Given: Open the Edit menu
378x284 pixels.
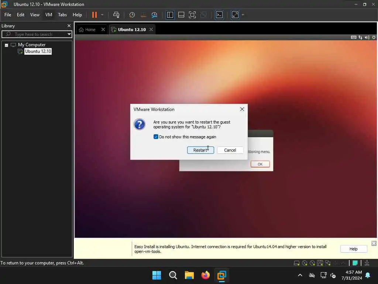Looking at the screenshot, I should [x=21, y=15].
